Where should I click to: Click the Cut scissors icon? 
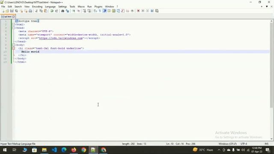pyautogui.click(x=36, y=11)
